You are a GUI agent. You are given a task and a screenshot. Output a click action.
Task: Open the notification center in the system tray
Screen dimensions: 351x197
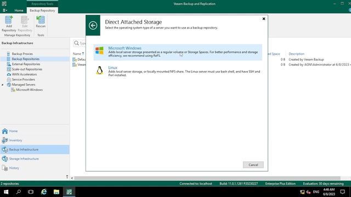click(342, 192)
